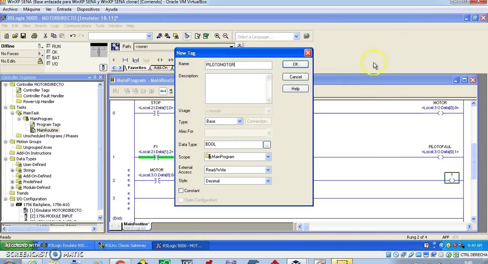
Task: Collapse the Controller MOTORDIRECTO tree node
Action: click(x=6, y=84)
